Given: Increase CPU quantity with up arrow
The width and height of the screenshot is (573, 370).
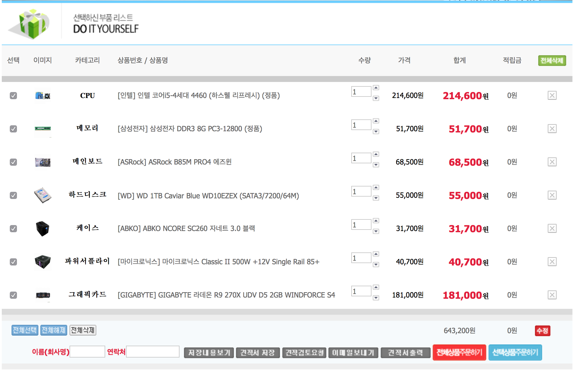Looking at the screenshot, I should 376,88.
